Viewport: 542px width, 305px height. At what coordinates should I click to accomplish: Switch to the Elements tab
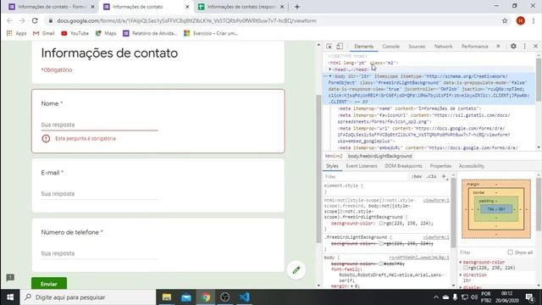pos(363,47)
